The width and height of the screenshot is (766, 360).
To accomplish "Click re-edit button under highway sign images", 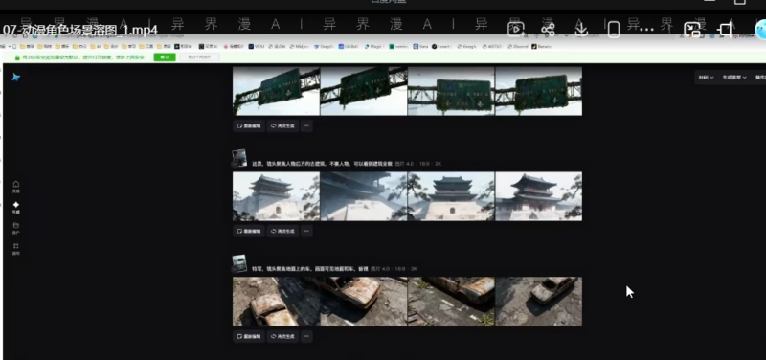I will [249, 126].
